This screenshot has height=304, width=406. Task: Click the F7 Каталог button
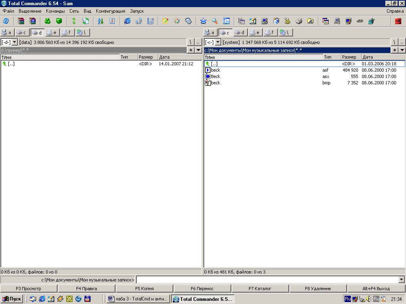click(x=260, y=289)
